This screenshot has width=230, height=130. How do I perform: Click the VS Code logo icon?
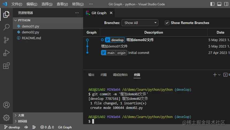[5, 4]
